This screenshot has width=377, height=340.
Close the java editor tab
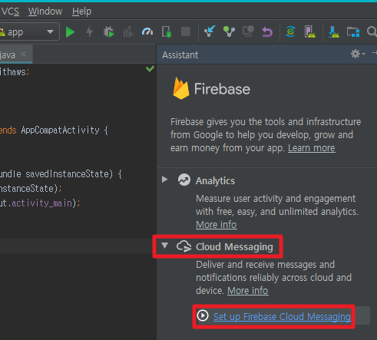click(x=24, y=54)
